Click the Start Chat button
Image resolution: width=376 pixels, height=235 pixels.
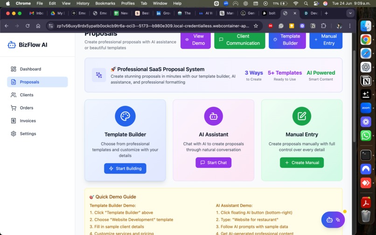213,163
